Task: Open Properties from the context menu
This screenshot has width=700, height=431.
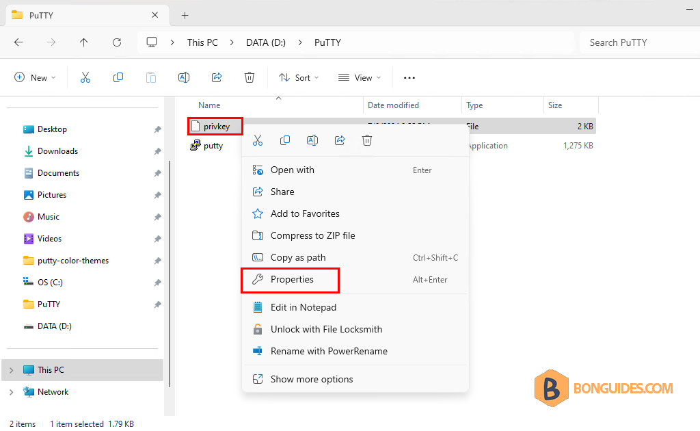Action: (355, 280)
